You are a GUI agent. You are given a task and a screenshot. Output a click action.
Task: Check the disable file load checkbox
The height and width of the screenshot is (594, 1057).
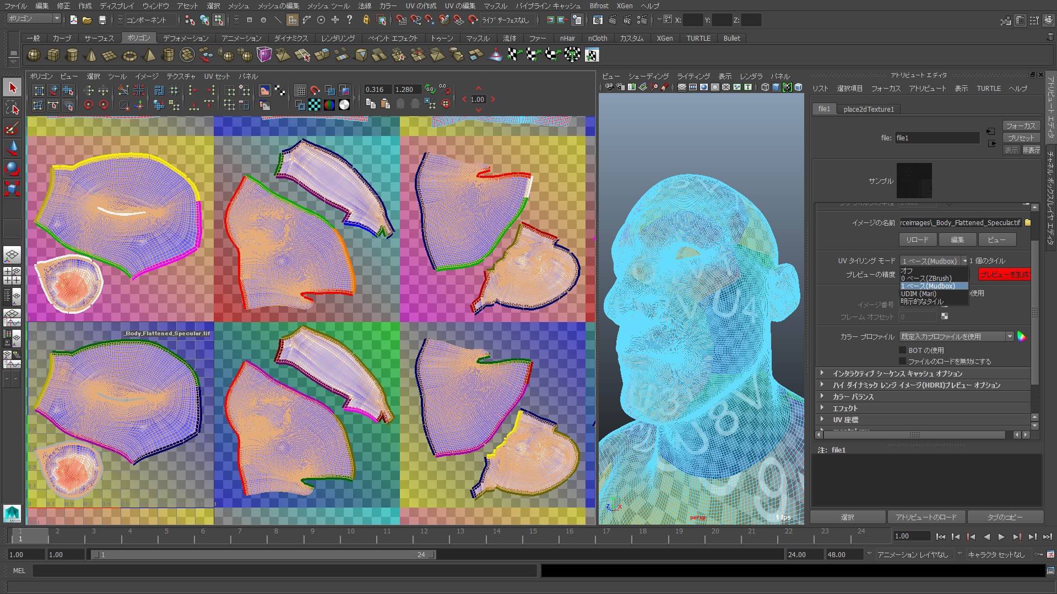pos(902,361)
